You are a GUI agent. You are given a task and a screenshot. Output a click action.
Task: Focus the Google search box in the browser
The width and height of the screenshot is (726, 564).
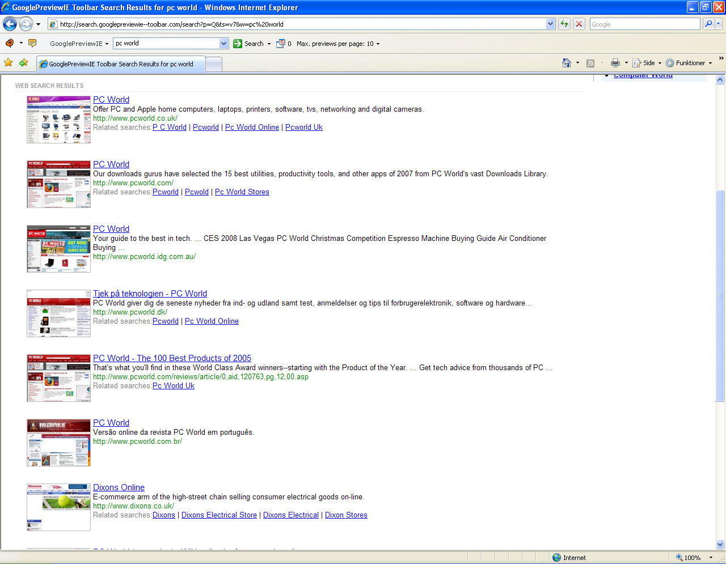coord(645,24)
